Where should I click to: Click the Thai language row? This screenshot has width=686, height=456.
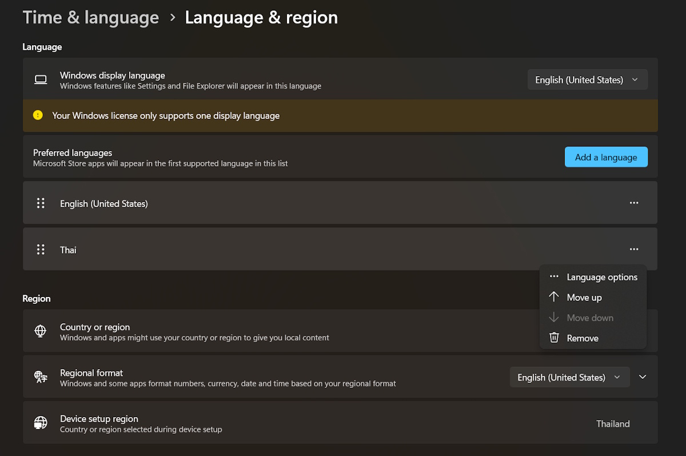pos(286,249)
